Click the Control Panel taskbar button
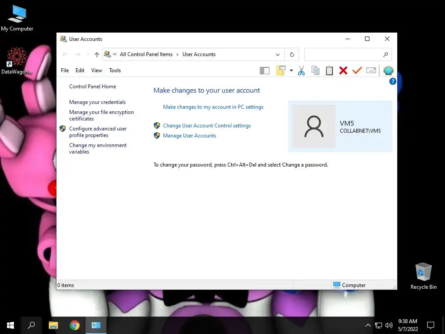The width and height of the screenshot is (445, 334). point(96,325)
